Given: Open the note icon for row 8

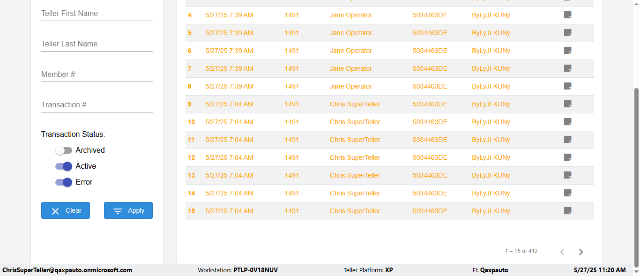Looking at the screenshot, I should [567, 86].
